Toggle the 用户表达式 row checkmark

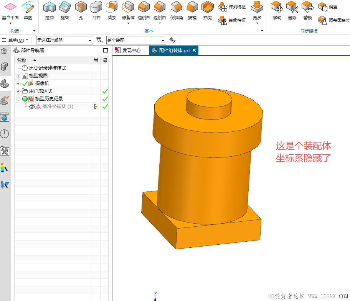coord(105,91)
